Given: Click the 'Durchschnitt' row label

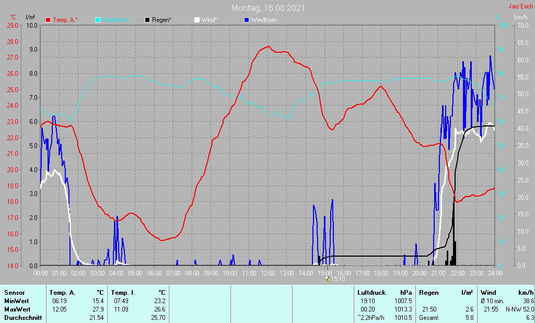Looking at the screenshot, I should click(23, 318).
